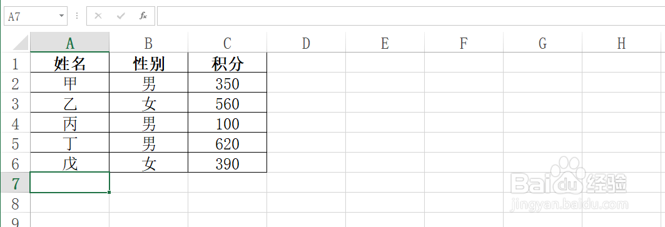Click the 积分 header cell
665x227 pixels.
coord(228,63)
